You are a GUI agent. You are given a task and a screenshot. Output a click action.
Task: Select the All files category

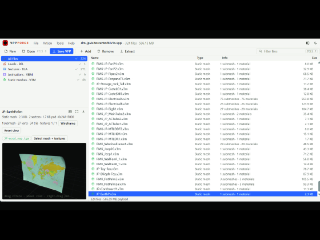(x=44, y=58)
